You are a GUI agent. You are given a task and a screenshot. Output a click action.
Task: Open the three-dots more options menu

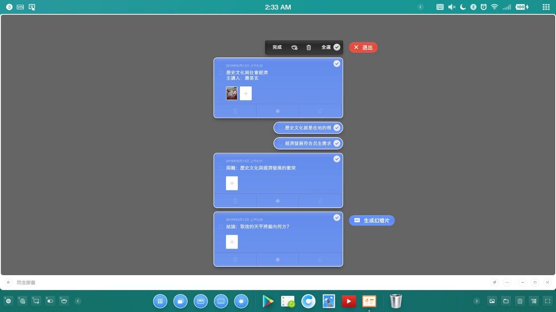tap(507, 283)
